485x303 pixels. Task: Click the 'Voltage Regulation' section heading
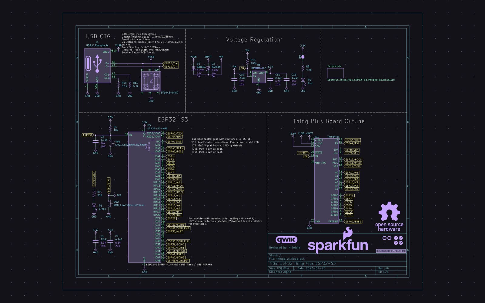(253, 39)
